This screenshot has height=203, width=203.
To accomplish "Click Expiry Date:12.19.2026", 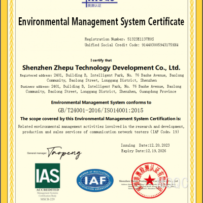I will pos(144,151).
